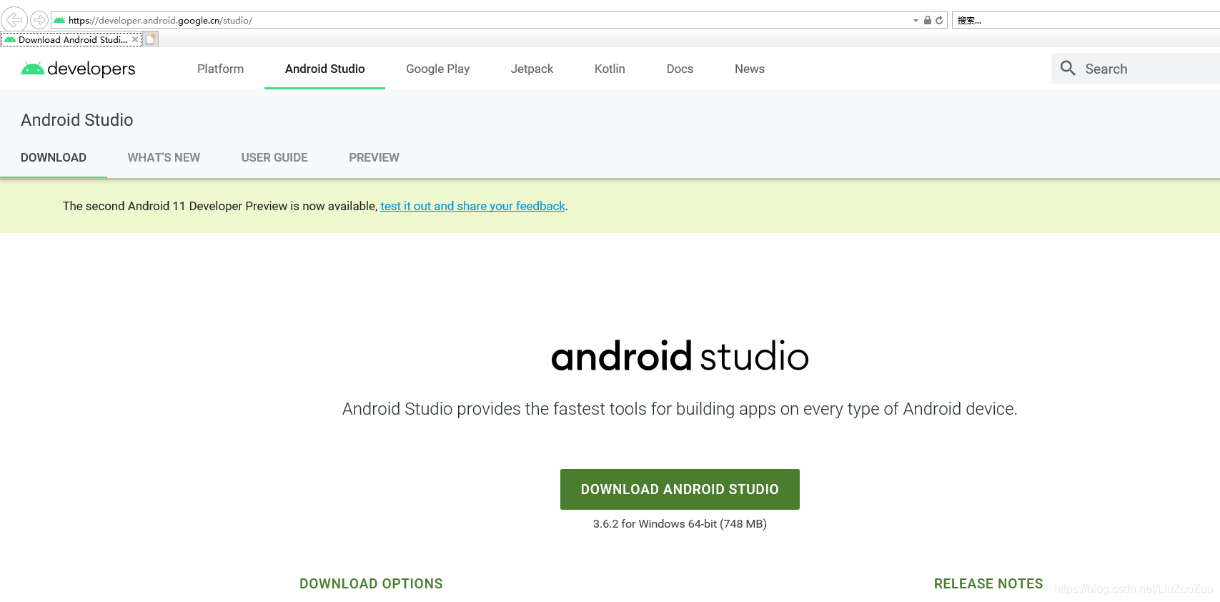Viewport: 1220px width, 602px height.
Task: Click the browser forward arrow button
Action: (39, 20)
